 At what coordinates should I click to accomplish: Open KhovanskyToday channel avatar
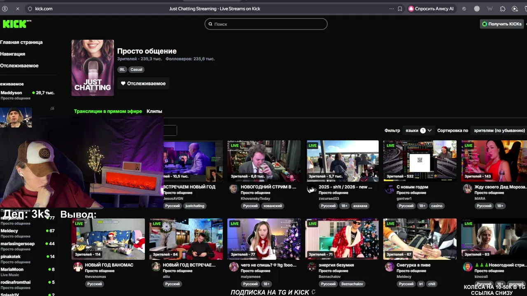point(233,189)
